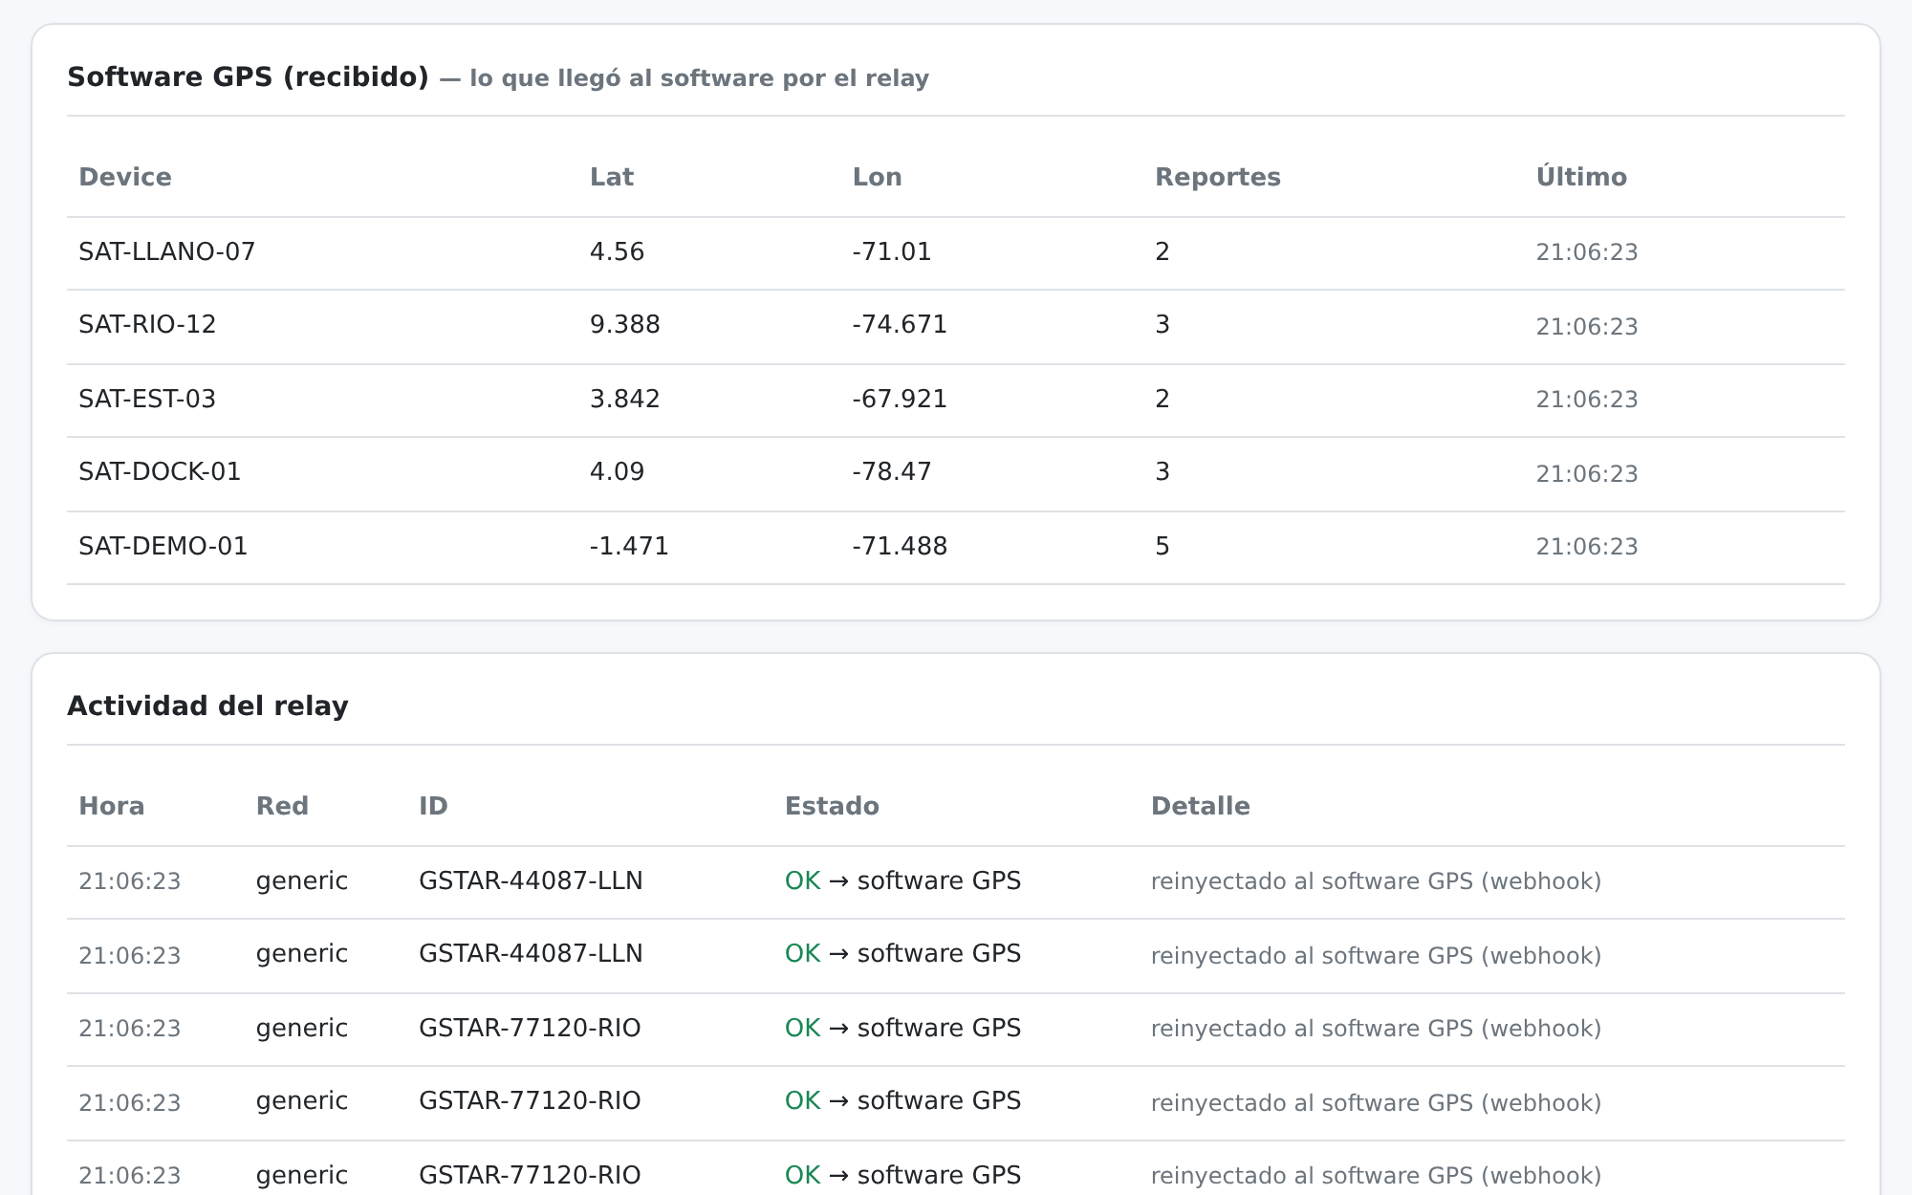Image resolution: width=1912 pixels, height=1195 pixels.
Task: Open the SAT-DOCK-01 device row
Action: (956, 473)
